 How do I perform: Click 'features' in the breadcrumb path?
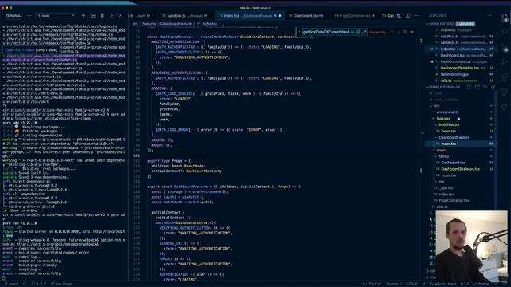click(x=149, y=24)
